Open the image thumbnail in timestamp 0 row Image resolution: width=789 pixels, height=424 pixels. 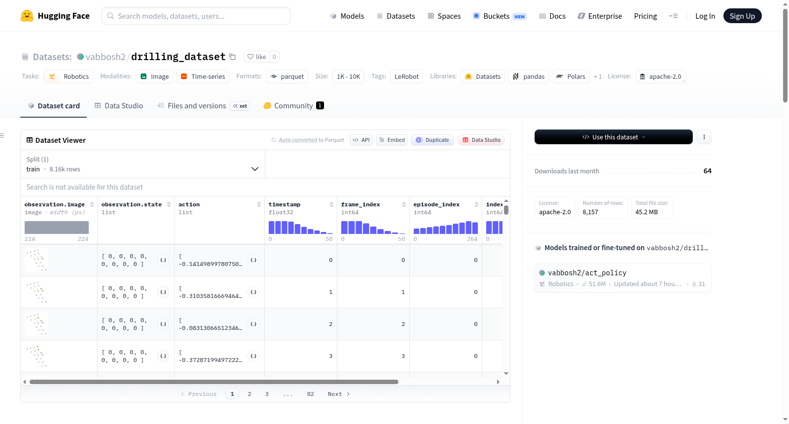point(36,260)
